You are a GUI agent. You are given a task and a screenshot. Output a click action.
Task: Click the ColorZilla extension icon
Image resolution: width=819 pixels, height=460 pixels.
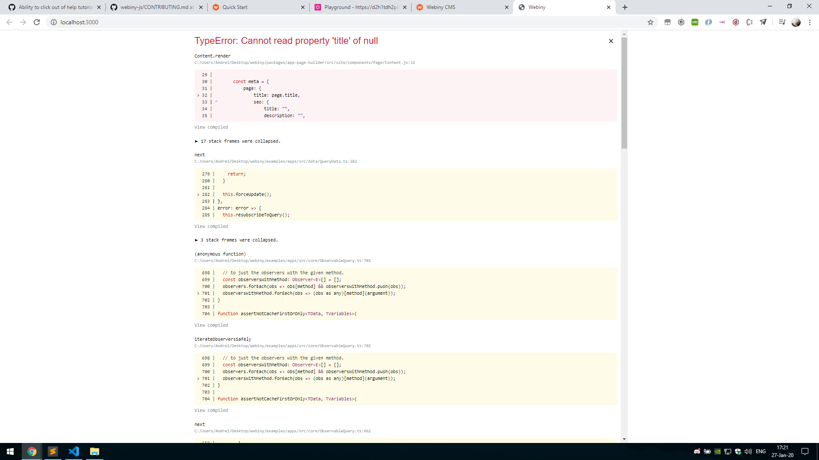[749, 22]
